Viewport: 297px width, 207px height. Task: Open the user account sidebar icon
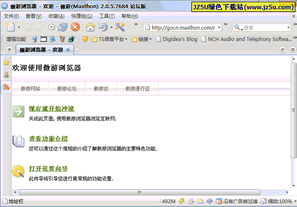(x=6, y=74)
